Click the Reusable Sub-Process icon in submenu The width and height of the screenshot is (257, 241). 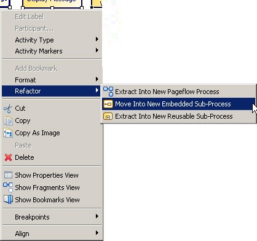click(x=108, y=116)
